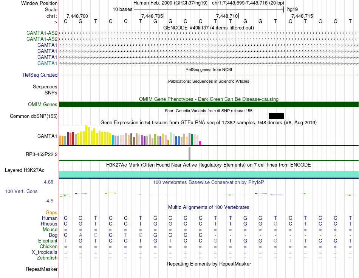Click the magenta bar ending the GTEx chart
Image resolution: width=359 pixels, height=278 pixels.
(200, 143)
